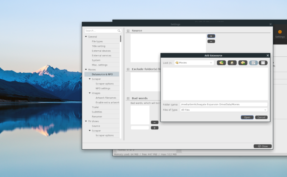Create a new folder in the Movies directory

coord(243,63)
